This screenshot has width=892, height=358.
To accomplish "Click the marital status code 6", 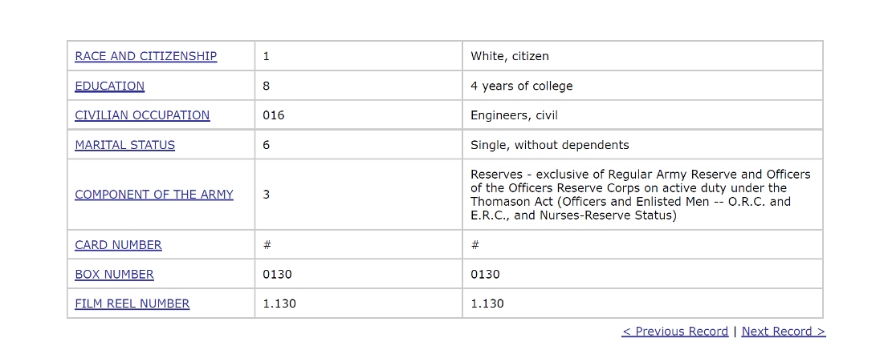I will pyautogui.click(x=266, y=145).
